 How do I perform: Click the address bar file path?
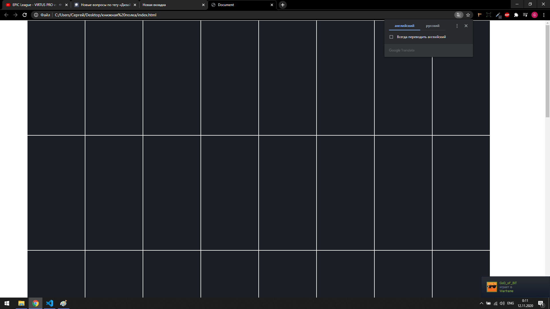pos(105,15)
